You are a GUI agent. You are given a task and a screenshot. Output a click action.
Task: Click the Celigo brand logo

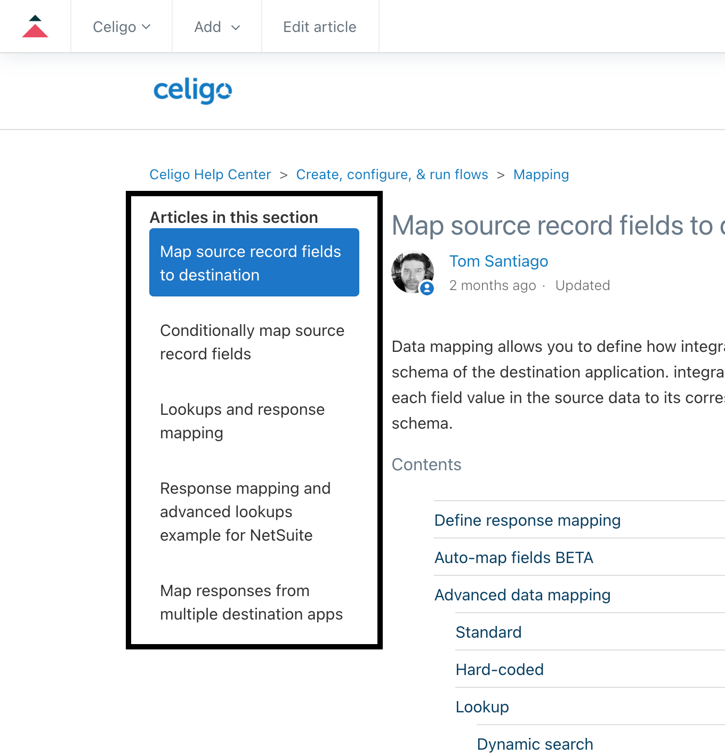tap(193, 91)
